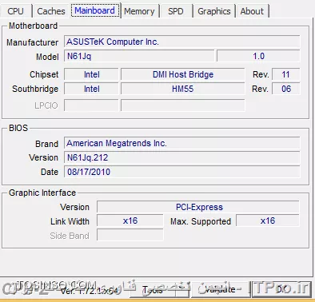Viewport: 315px width, 302px height.
Task: Select the graphic interface version PCI-Express
Action: (198, 207)
